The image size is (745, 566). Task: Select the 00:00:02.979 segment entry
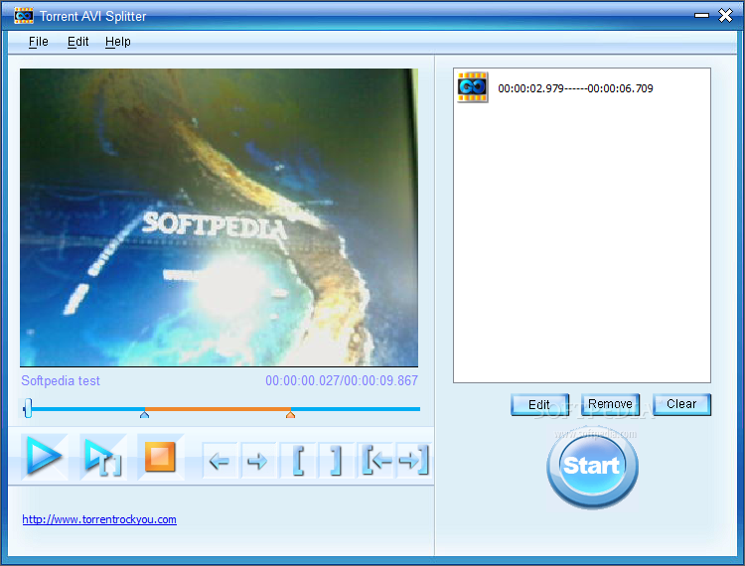click(x=575, y=88)
